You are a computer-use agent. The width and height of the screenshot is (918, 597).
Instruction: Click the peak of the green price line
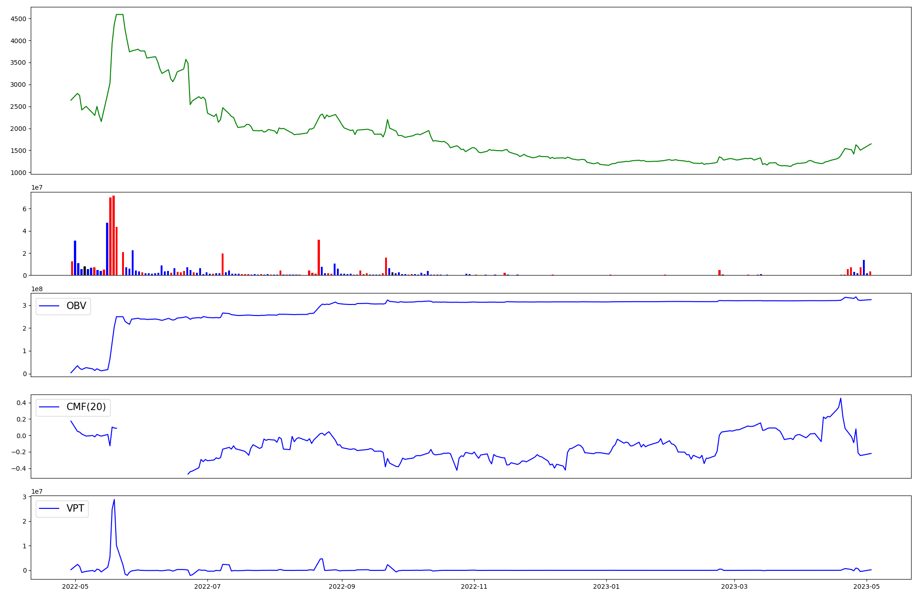(x=119, y=15)
